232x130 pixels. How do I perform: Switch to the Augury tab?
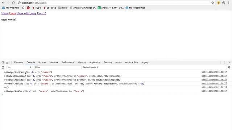click(145, 62)
